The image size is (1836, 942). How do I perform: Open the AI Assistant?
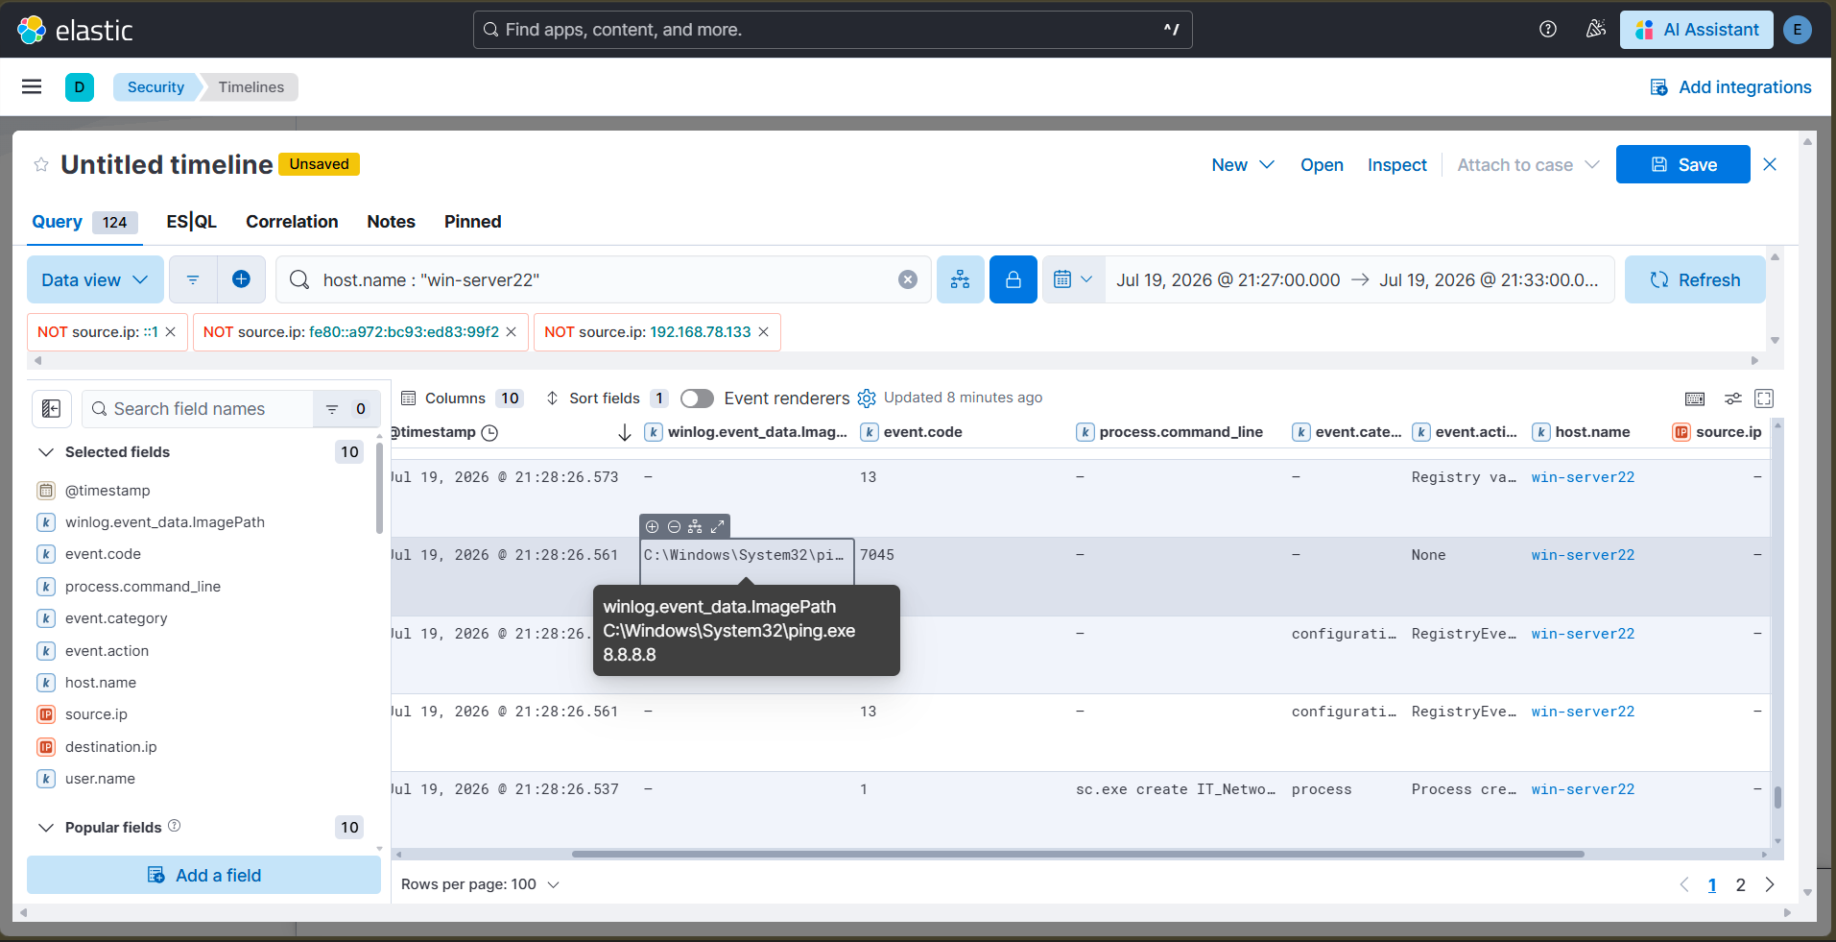[1697, 30]
